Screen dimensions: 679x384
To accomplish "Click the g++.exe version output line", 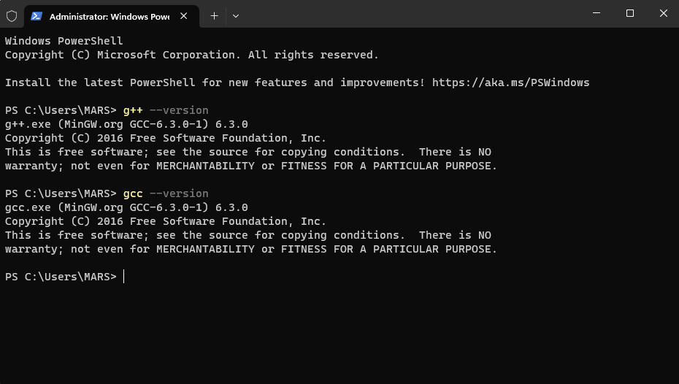I will pyautogui.click(x=126, y=124).
